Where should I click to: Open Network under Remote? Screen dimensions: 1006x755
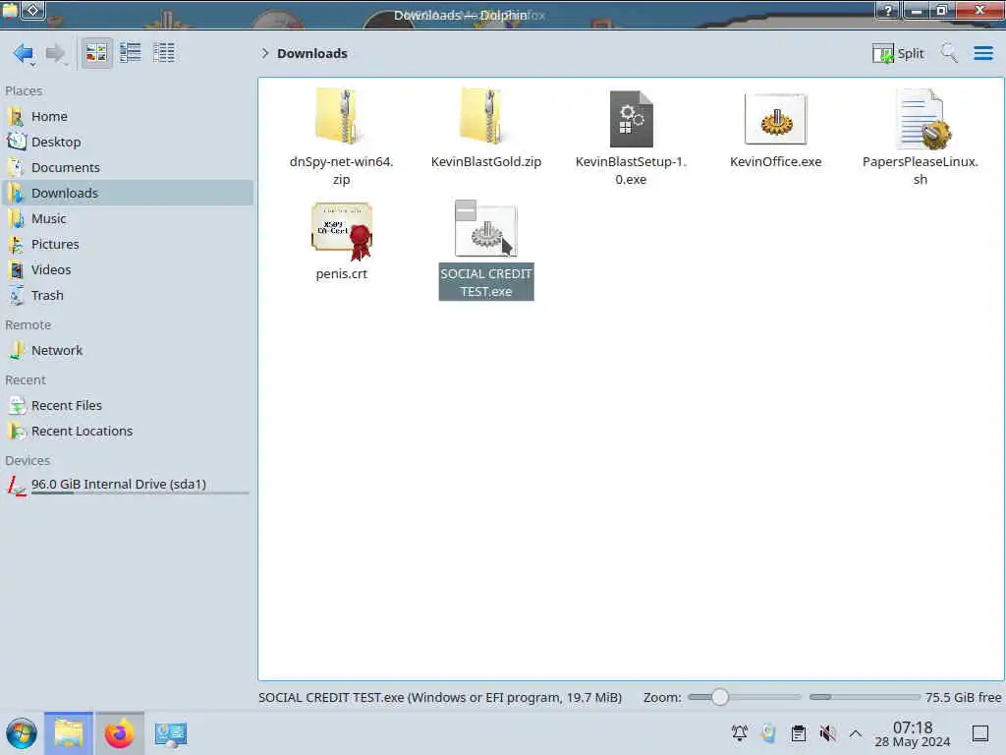(x=128, y=351)
